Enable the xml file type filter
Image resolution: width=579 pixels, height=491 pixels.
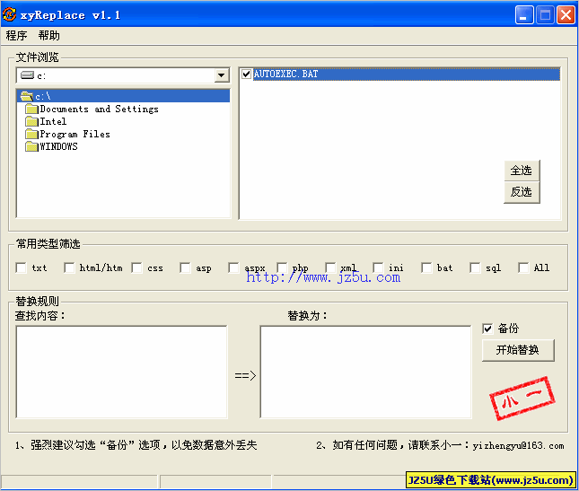click(x=330, y=267)
